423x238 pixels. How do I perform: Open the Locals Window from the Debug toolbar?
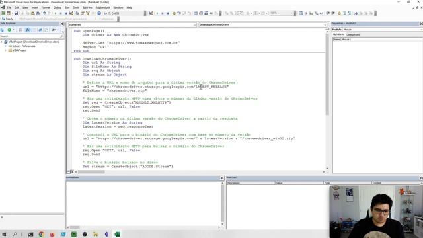point(196,13)
